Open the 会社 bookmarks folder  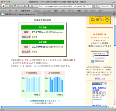click(x=57, y=11)
